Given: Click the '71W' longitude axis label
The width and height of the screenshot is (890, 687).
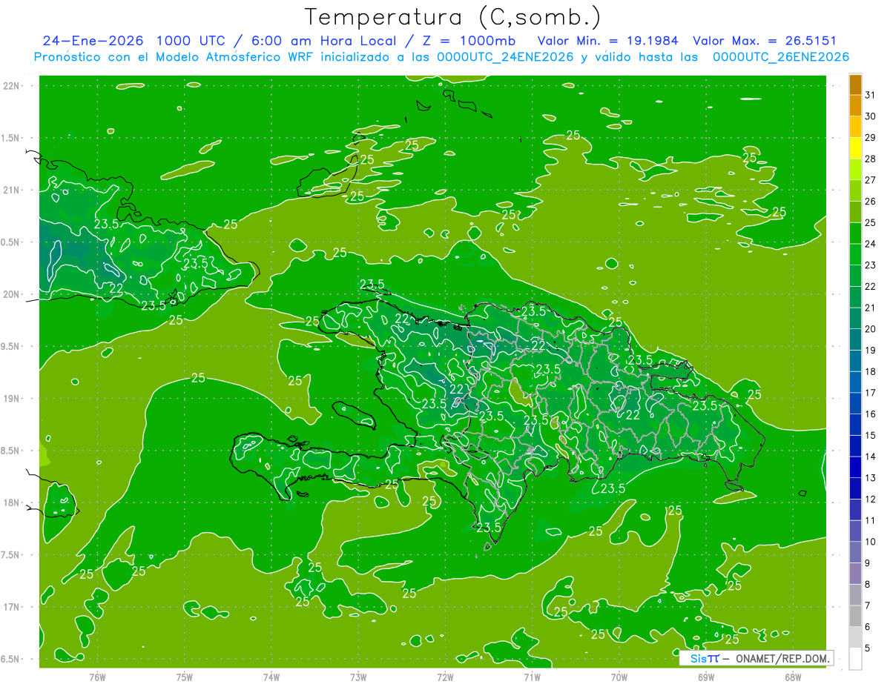Looking at the screenshot, I should (x=532, y=677).
